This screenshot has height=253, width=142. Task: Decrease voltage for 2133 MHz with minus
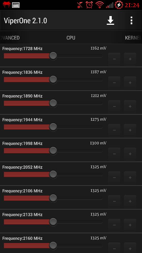(114, 225)
